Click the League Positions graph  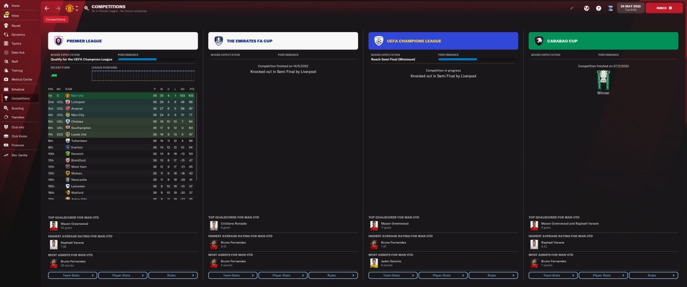(143, 77)
